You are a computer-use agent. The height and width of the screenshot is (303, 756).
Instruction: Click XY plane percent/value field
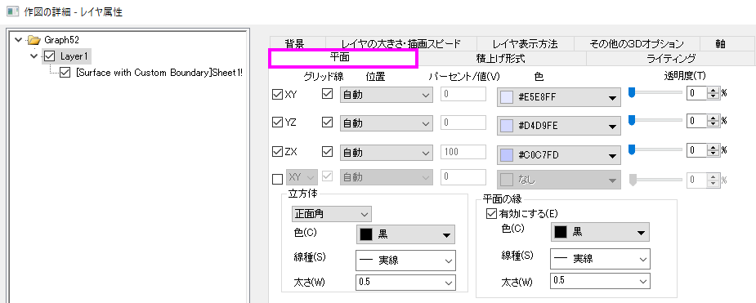click(463, 95)
